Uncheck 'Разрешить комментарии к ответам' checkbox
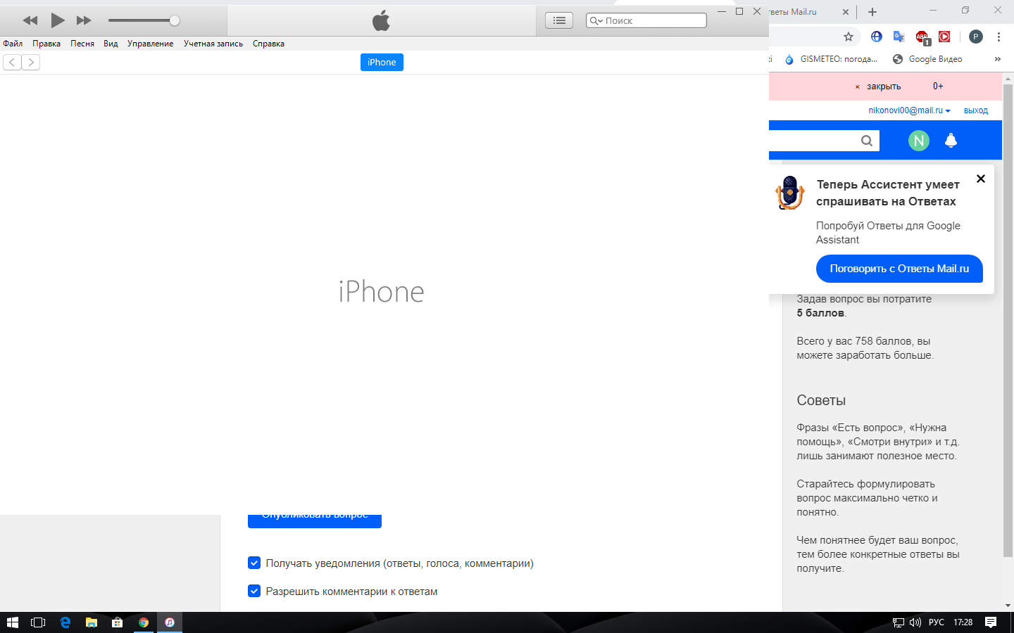This screenshot has height=633, width=1014. coord(254,591)
